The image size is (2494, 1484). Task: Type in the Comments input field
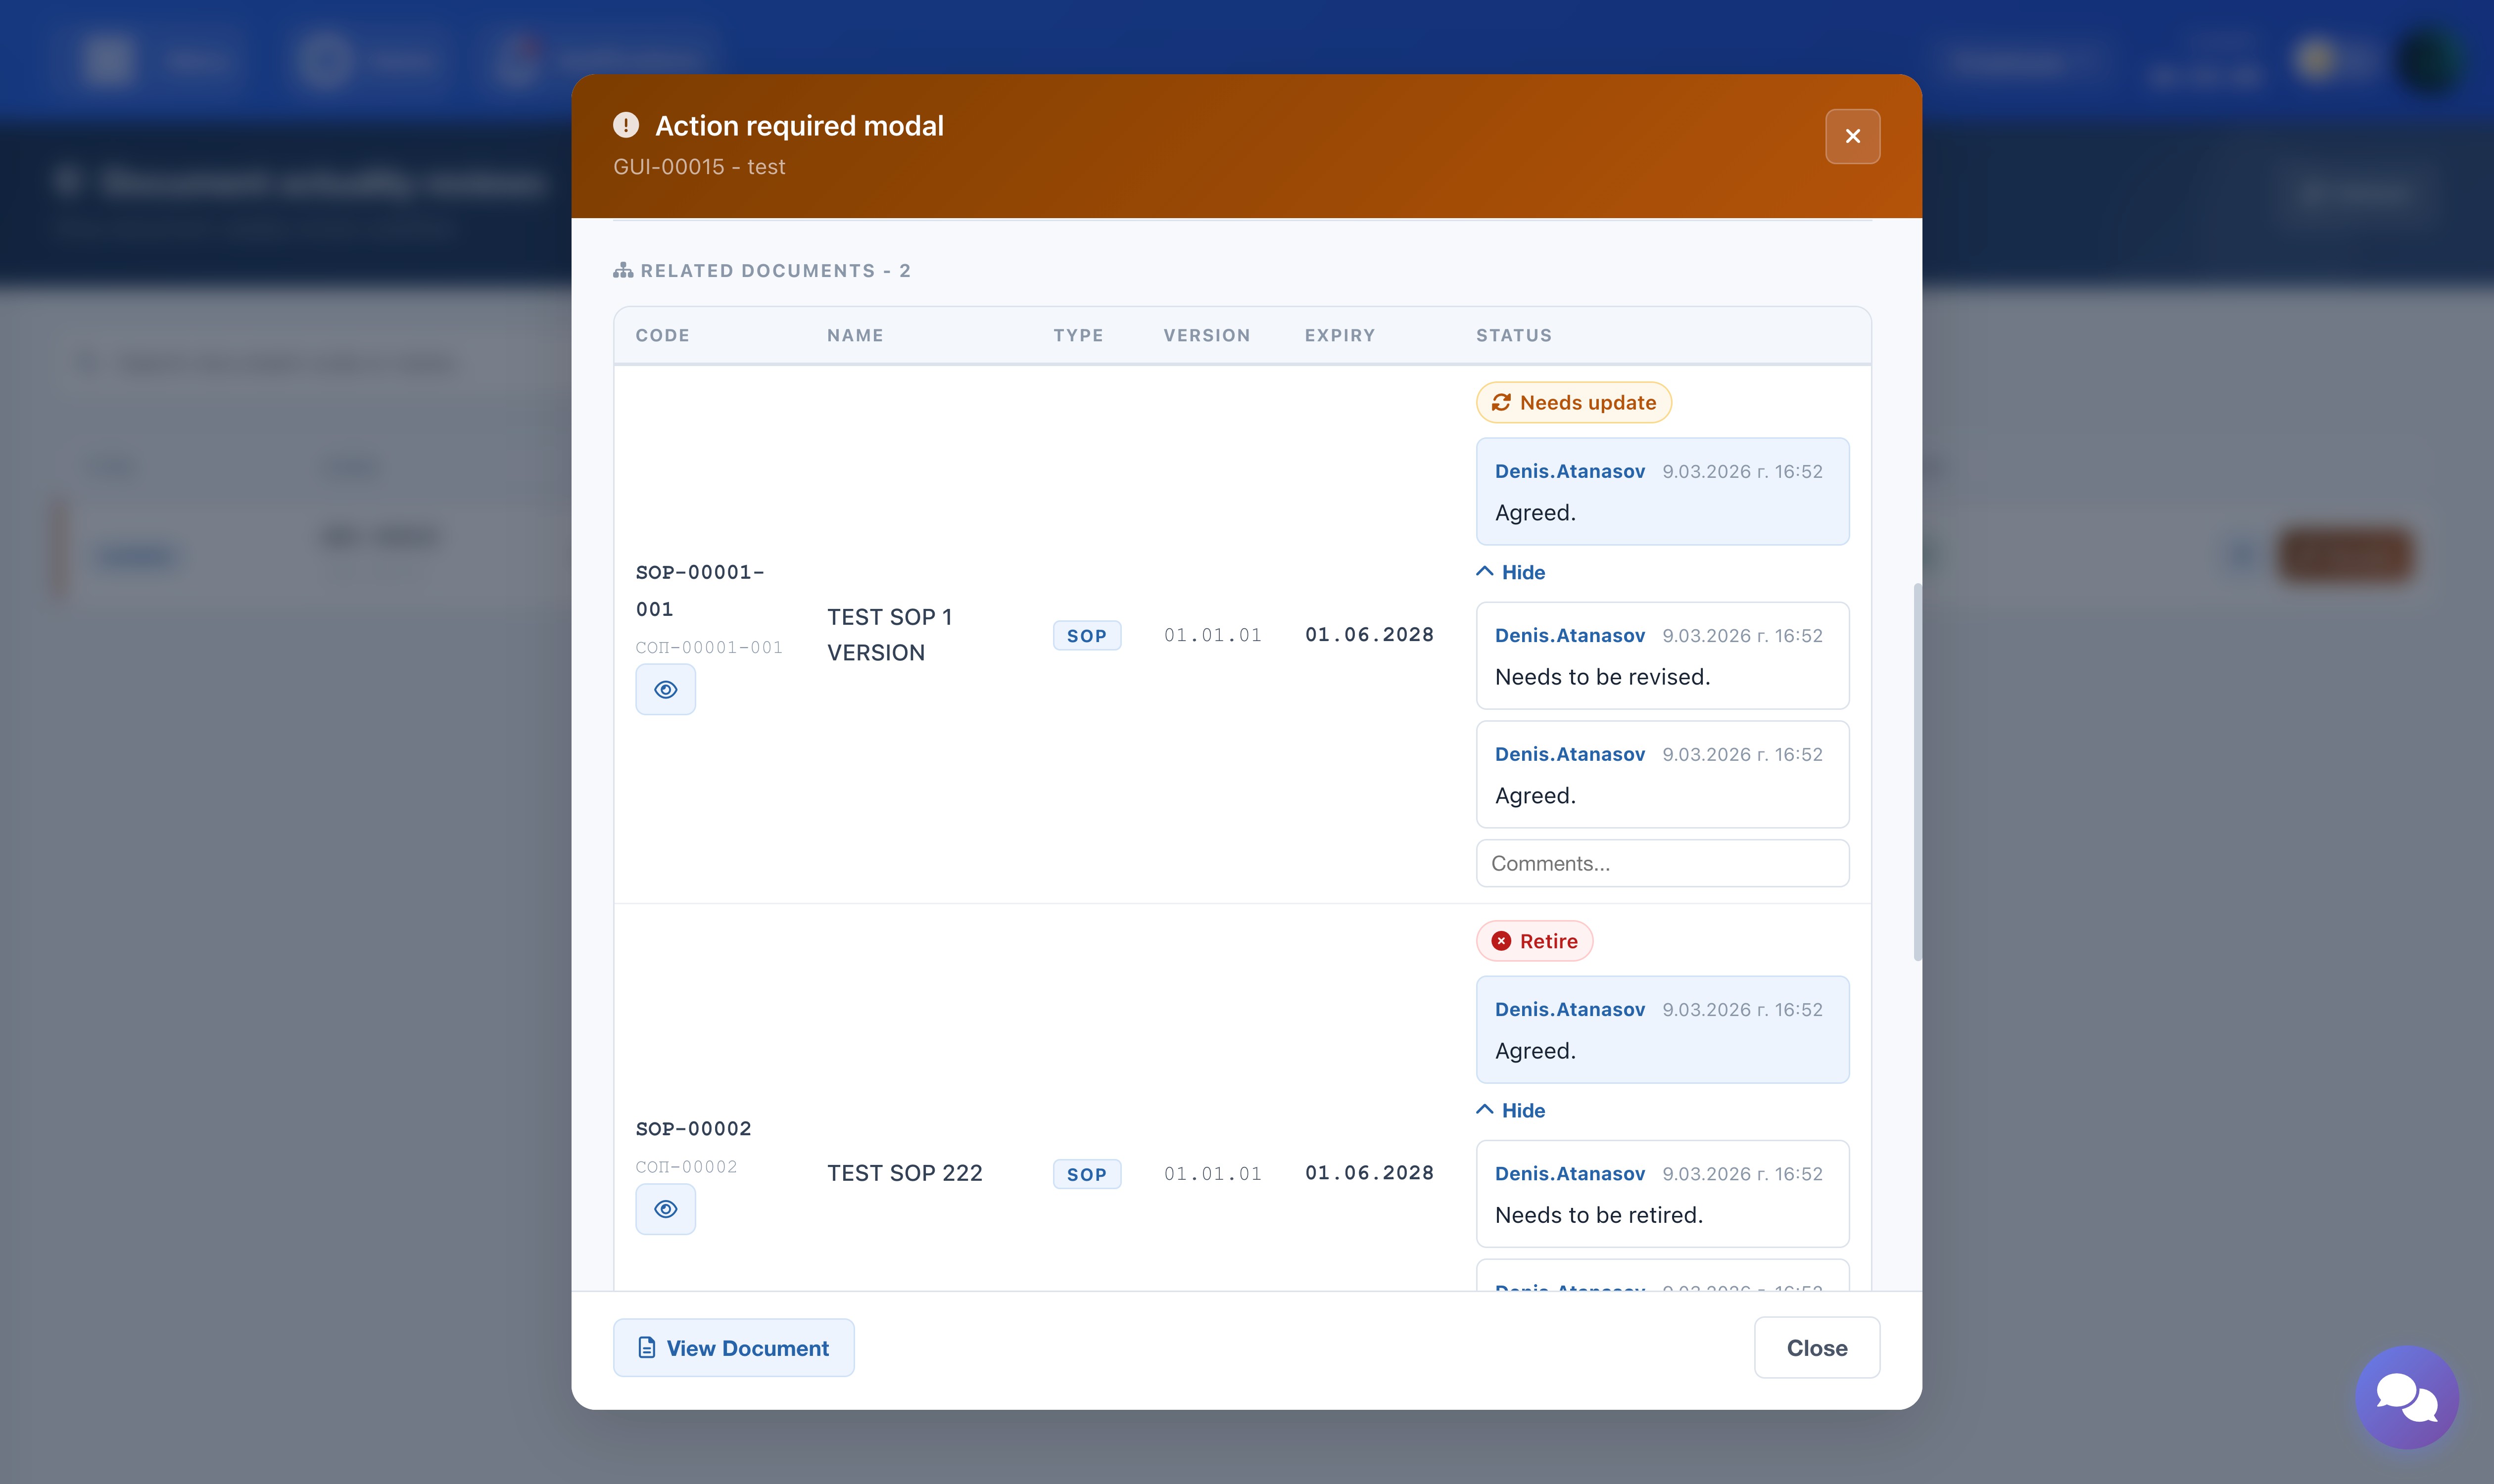pyautogui.click(x=1662, y=863)
